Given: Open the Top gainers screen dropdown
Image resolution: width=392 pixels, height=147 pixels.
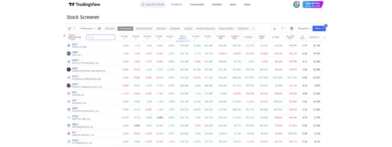Looking at the screenshot, I should click(305, 29).
